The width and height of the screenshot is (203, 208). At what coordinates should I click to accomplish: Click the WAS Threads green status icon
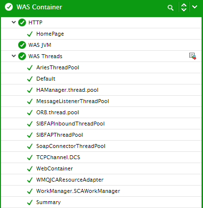point(22,56)
